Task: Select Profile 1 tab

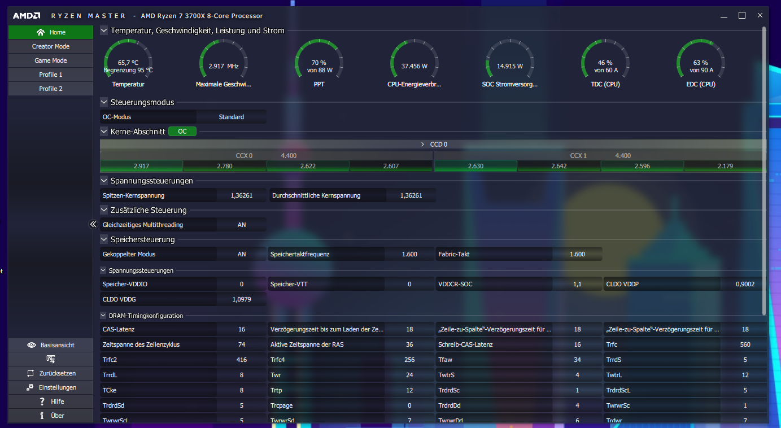Action: tap(50, 75)
